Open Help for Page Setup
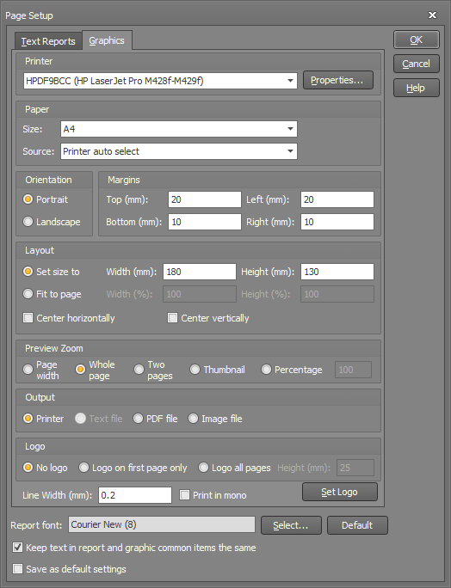Image resolution: width=451 pixels, height=588 pixels. point(416,88)
